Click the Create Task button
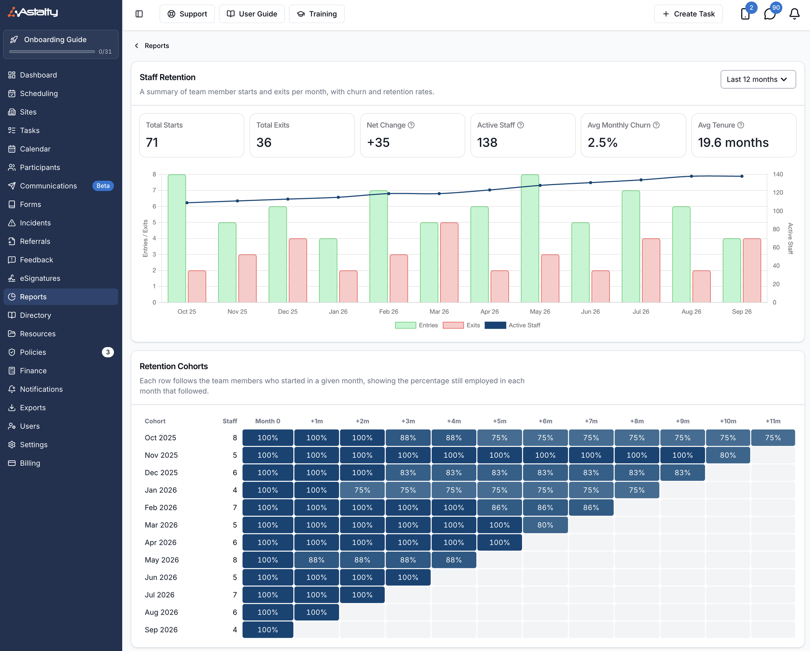Screen dimensions: 810x651 [x=688, y=14]
